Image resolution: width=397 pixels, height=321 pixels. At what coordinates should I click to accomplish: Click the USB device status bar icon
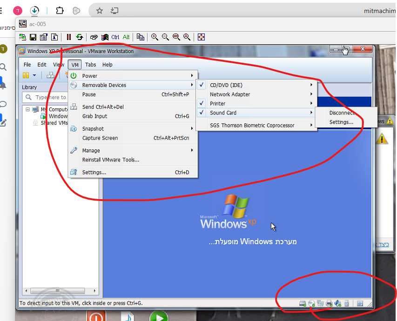(347, 303)
